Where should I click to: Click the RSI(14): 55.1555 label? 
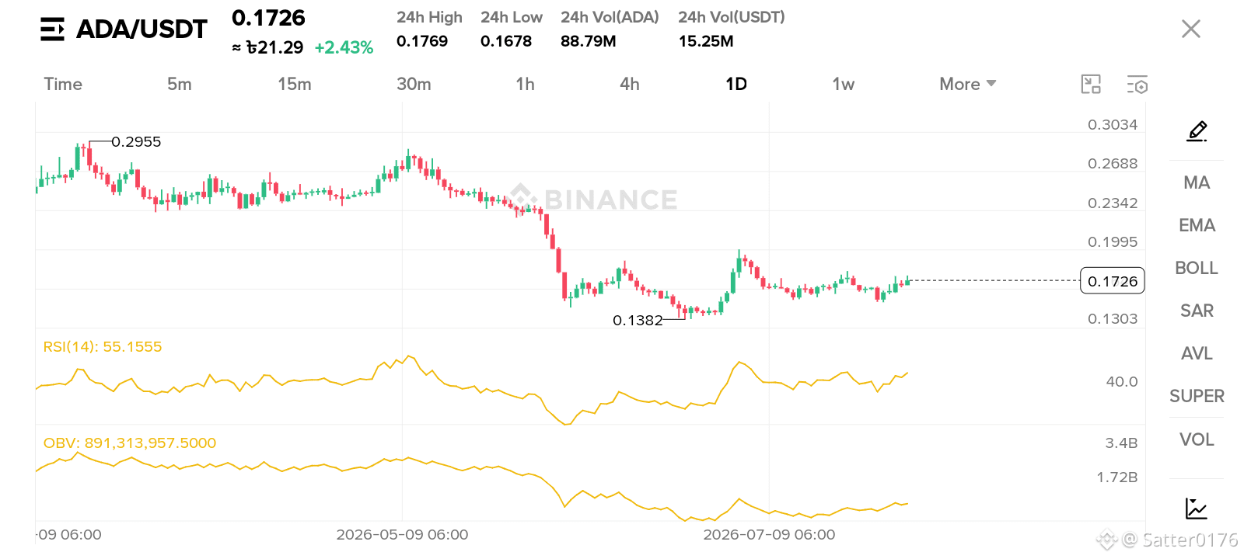(x=103, y=347)
